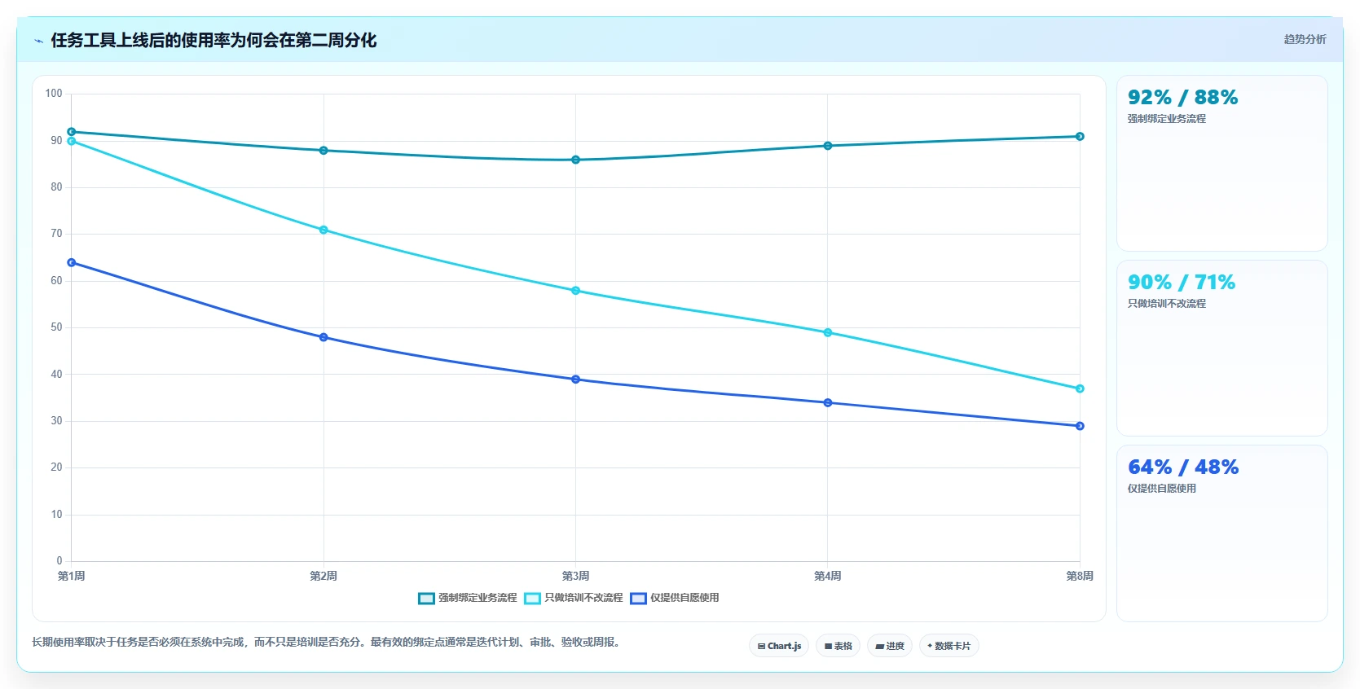
Task: Click the y-axis tick label 30
Action: (56, 421)
